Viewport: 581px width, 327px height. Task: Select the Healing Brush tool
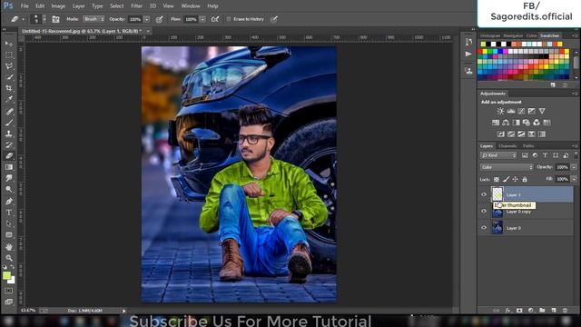9,111
